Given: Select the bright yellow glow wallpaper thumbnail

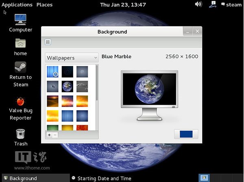Looking at the screenshot, I should [x=52, y=116].
